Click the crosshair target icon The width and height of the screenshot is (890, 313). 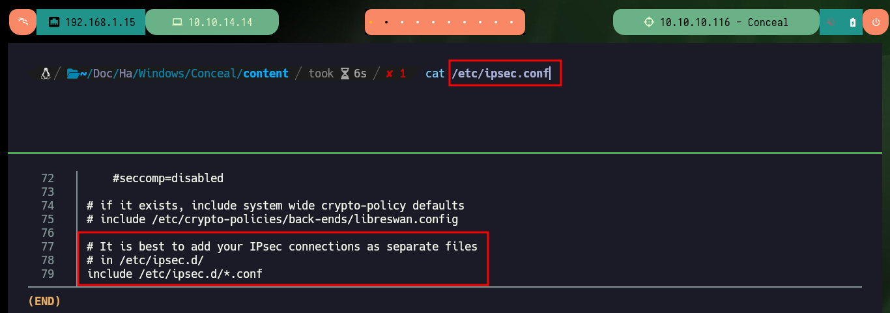coord(648,22)
